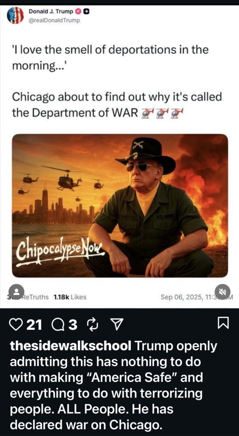The width and height of the screenshot is (239, 436).
Task: Click the @realDonaldTrump handle
Action: (x=54, y=20)
